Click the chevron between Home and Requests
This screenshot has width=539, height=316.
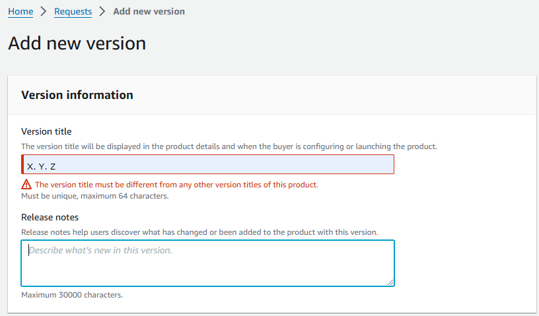44,11
